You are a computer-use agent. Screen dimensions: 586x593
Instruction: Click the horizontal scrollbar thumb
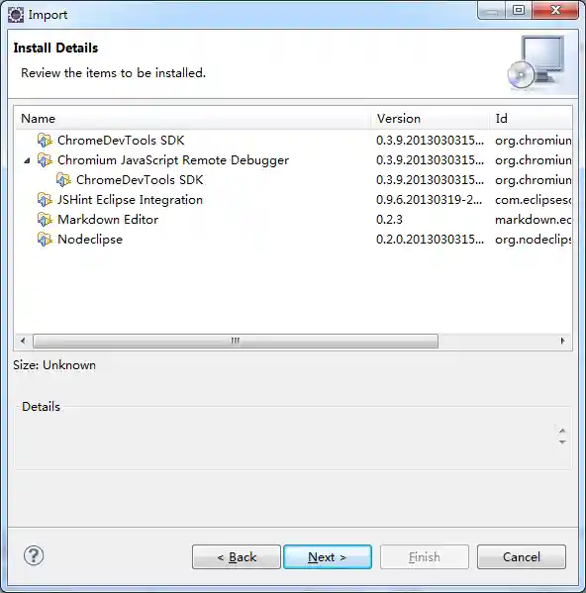point(236,341)
